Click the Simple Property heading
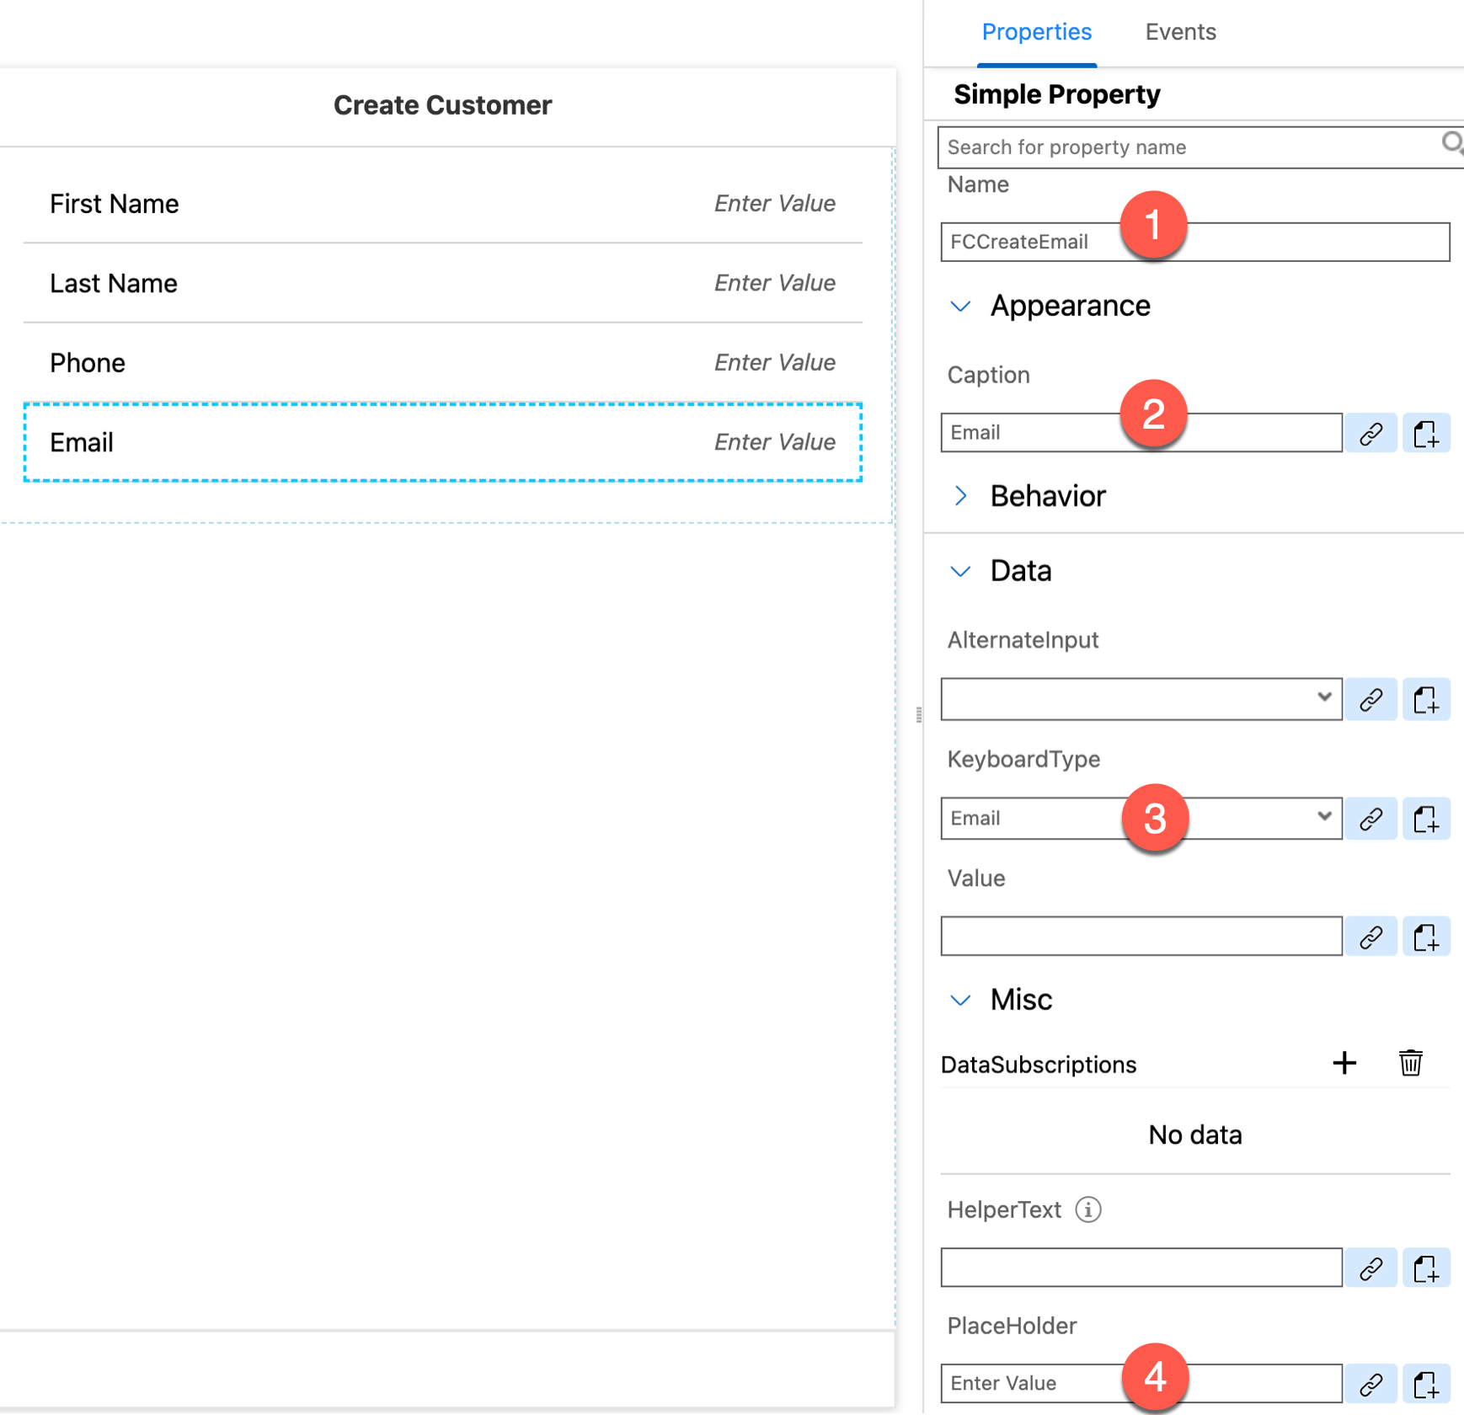The width and height of the screenshot is (1464, 1415). (1057, 94)
